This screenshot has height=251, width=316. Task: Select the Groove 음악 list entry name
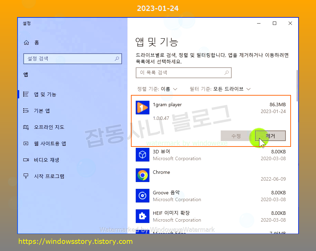pyautogui.click(x=166, y=193)
